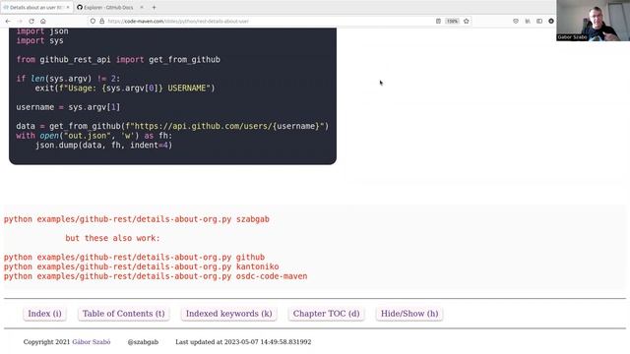This screenshot has height=354, width=630.
Task: Open the Index (i) button
Action: point(44,314)
